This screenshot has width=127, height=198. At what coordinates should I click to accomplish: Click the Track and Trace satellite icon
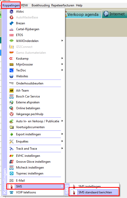[x=11, y=149]
